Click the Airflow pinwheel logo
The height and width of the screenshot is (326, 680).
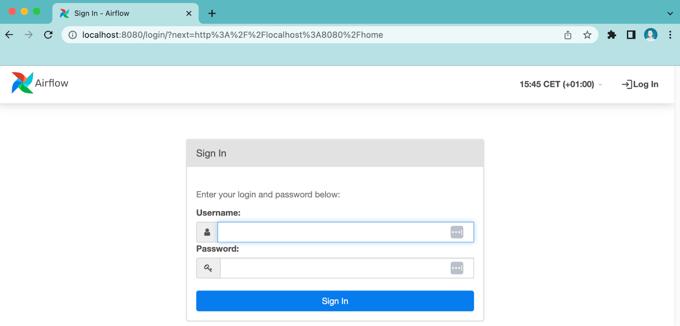pos(22,82)
